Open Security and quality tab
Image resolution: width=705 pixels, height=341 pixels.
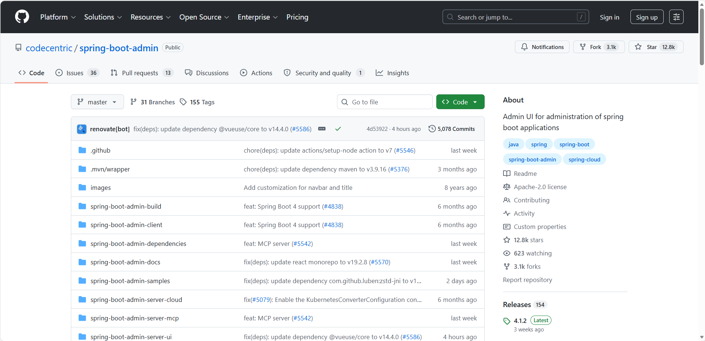324,73
